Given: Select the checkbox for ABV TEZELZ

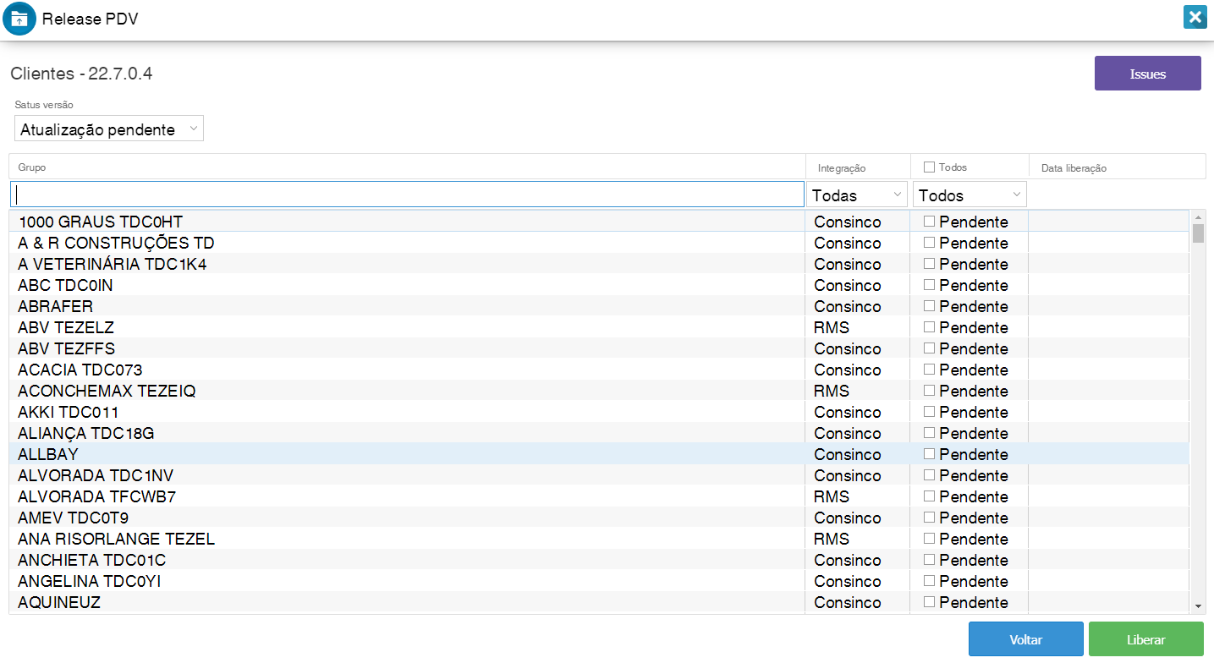Looking at the screenshot, I should [929, 327].
